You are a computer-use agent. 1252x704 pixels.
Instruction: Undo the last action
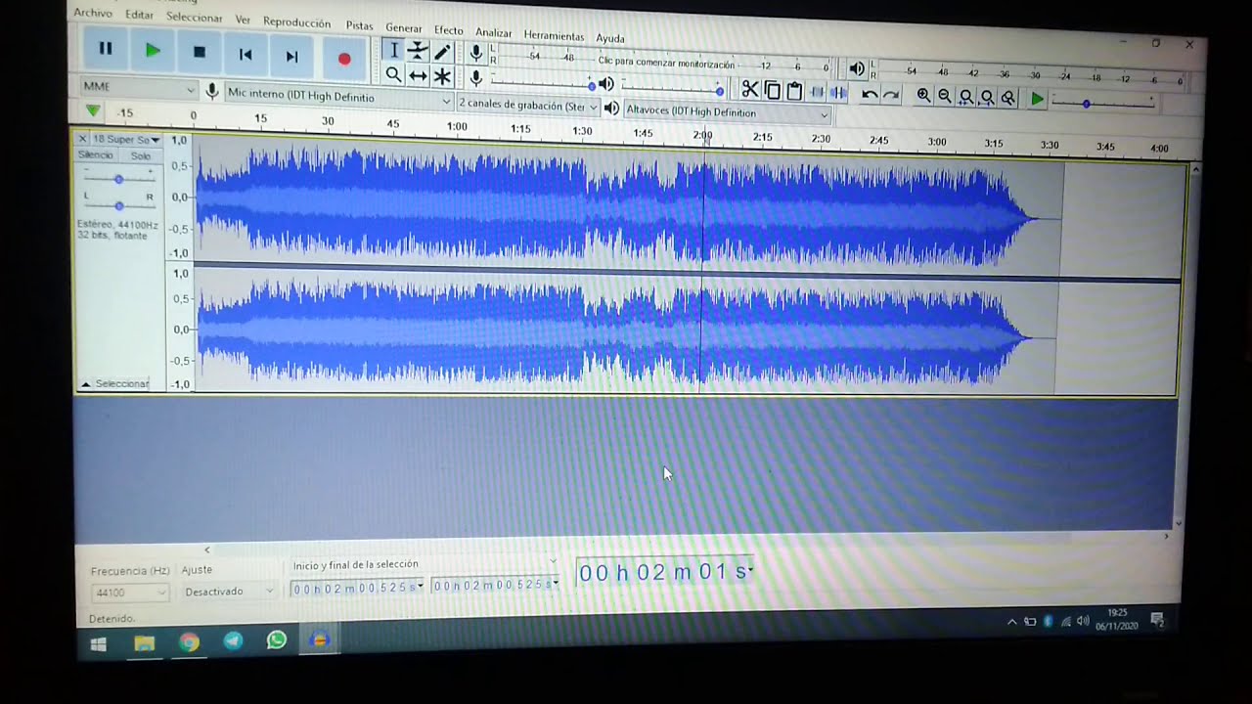coord(869,94)
